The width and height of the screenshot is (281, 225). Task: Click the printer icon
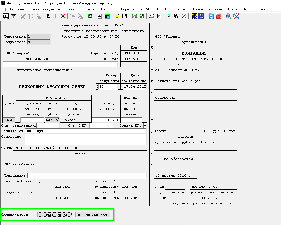[152, 16]
